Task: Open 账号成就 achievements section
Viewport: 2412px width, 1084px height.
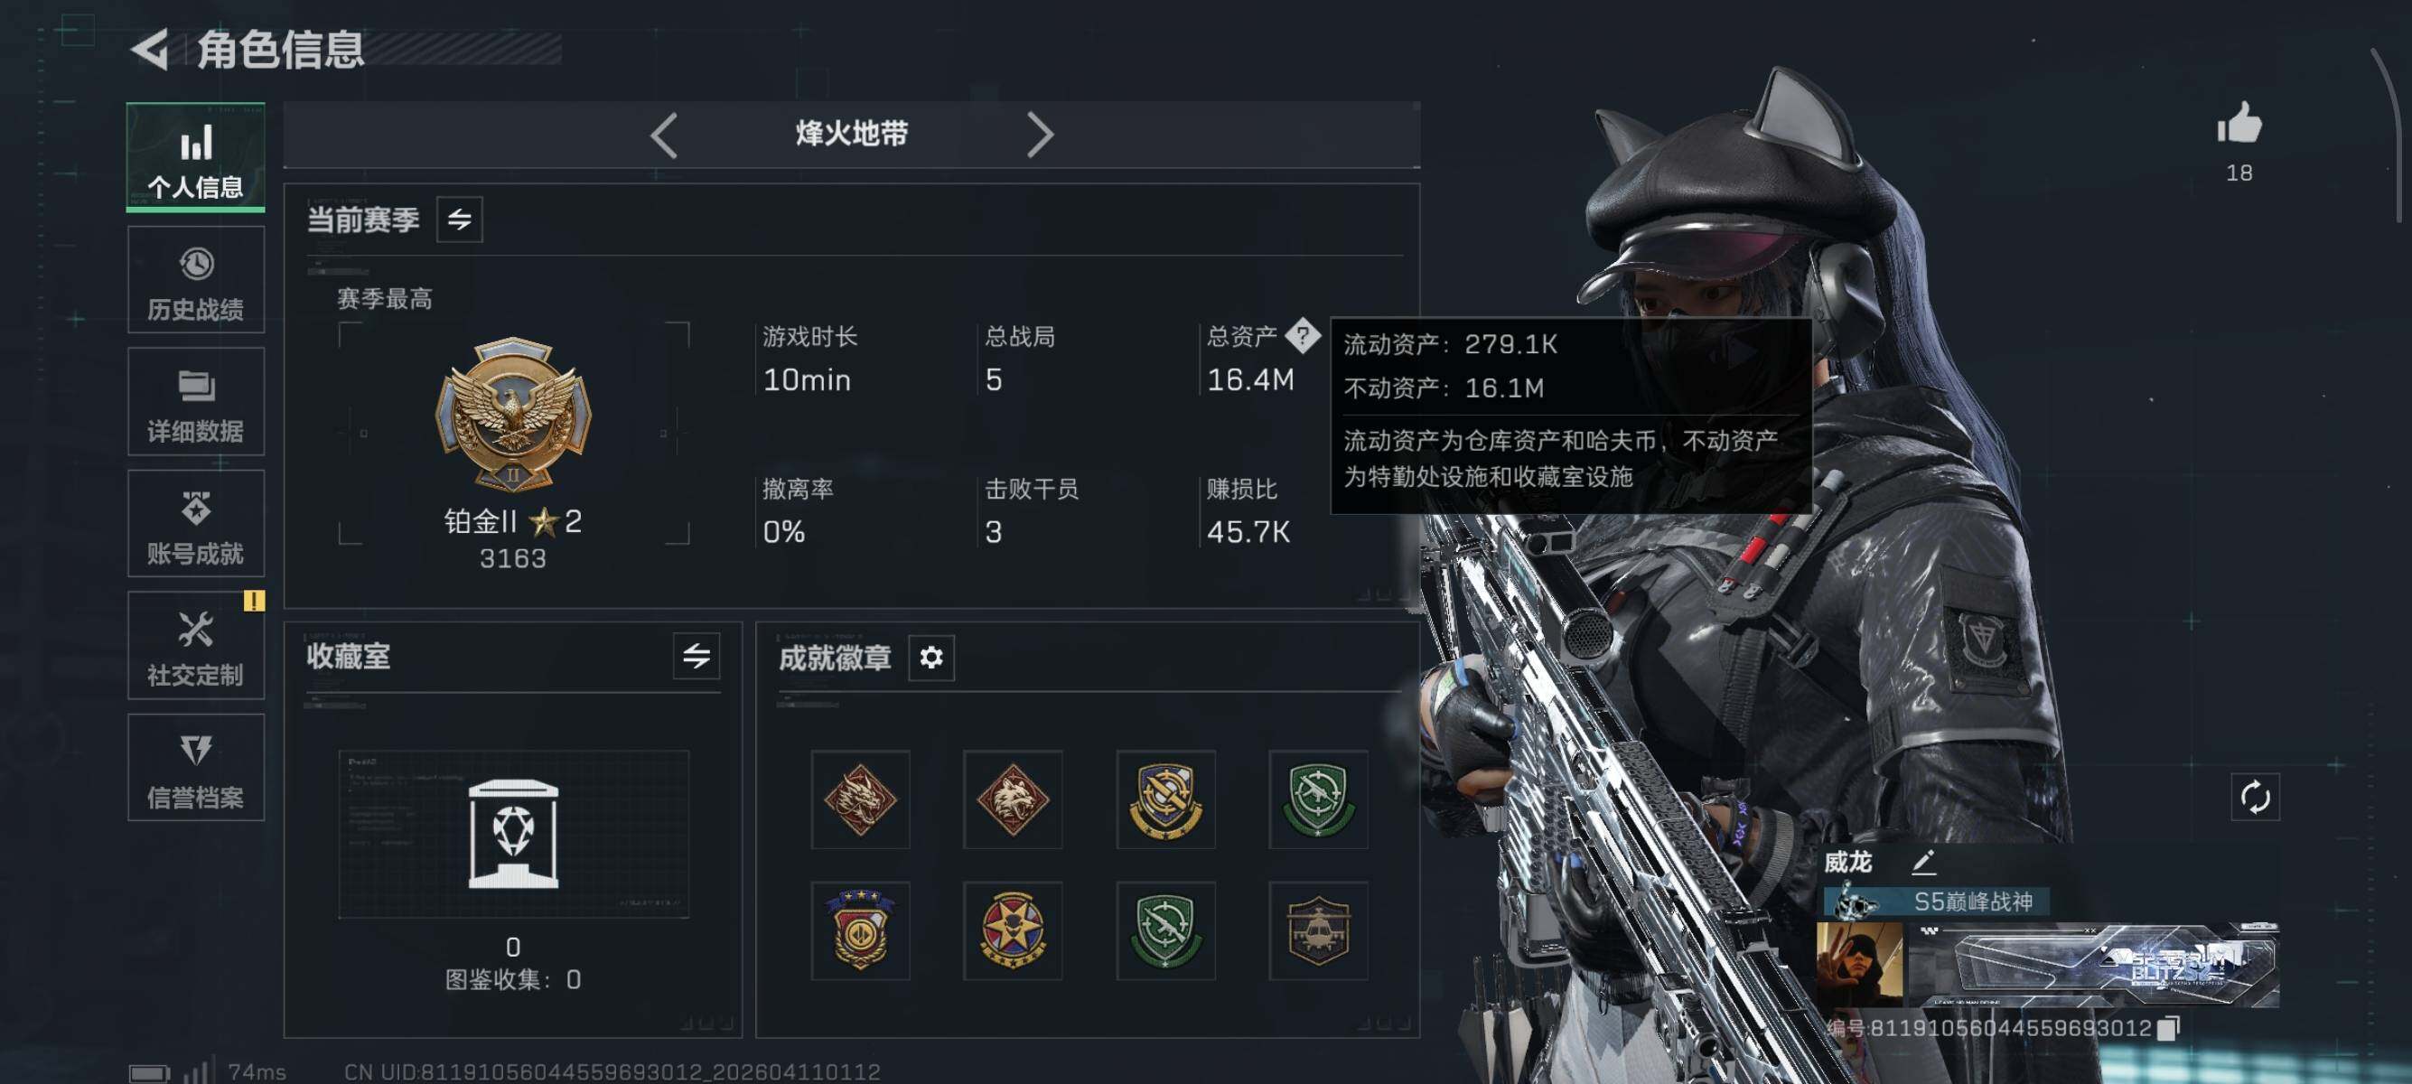Action: [196, 523]
